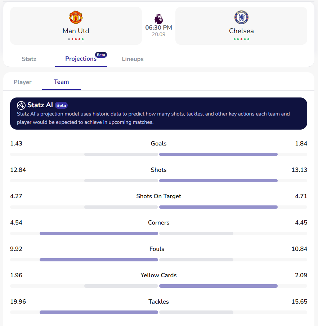Image resolution: width=318 pixels, height=326 pixels.
Task: Click the Beta badge on Projections tab
Action: (101, 55)
